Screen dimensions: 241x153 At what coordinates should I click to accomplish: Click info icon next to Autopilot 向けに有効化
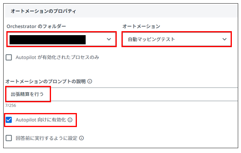tap(70, 120)
